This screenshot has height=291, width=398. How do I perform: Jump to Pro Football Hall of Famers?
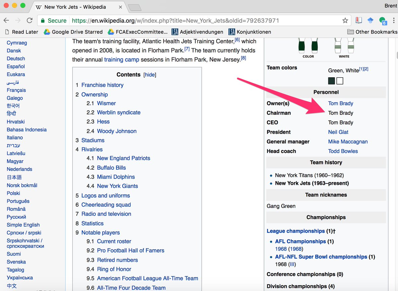tap(131, 251)
